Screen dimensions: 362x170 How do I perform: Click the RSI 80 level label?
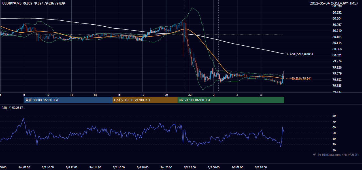coord(334,116)
